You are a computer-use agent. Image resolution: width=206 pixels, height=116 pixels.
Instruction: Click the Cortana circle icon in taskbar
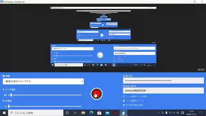67,113
